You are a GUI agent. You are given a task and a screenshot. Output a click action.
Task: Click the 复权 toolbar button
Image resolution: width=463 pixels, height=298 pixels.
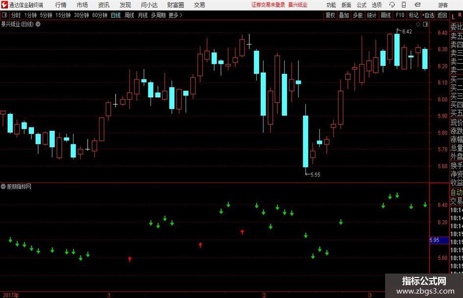(x=330, y=15)
